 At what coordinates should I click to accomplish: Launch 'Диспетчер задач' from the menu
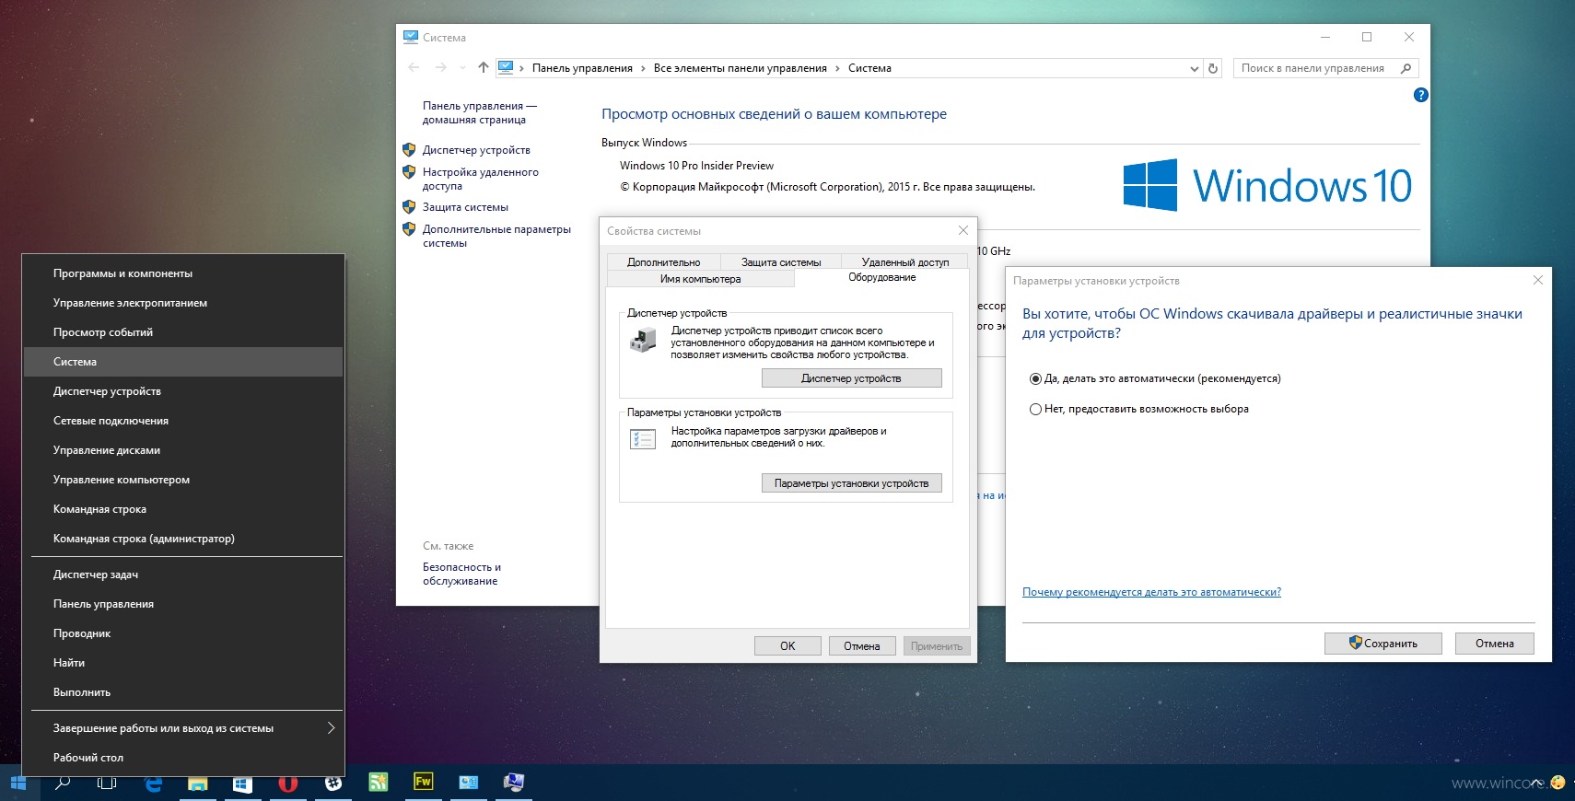point(183,575)
